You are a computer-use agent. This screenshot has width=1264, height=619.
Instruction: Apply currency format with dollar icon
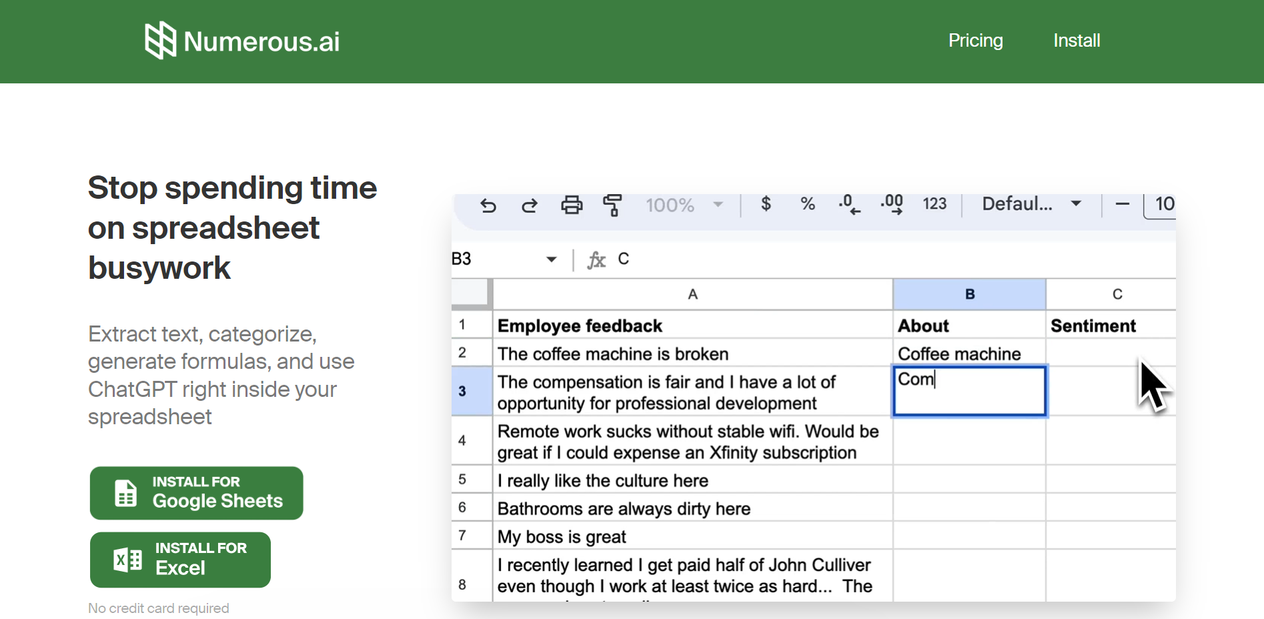766,204
